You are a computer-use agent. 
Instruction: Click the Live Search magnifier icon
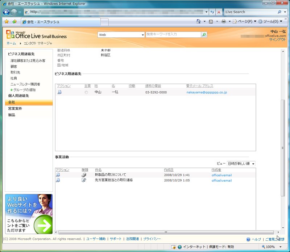click(x=279, y=12)
